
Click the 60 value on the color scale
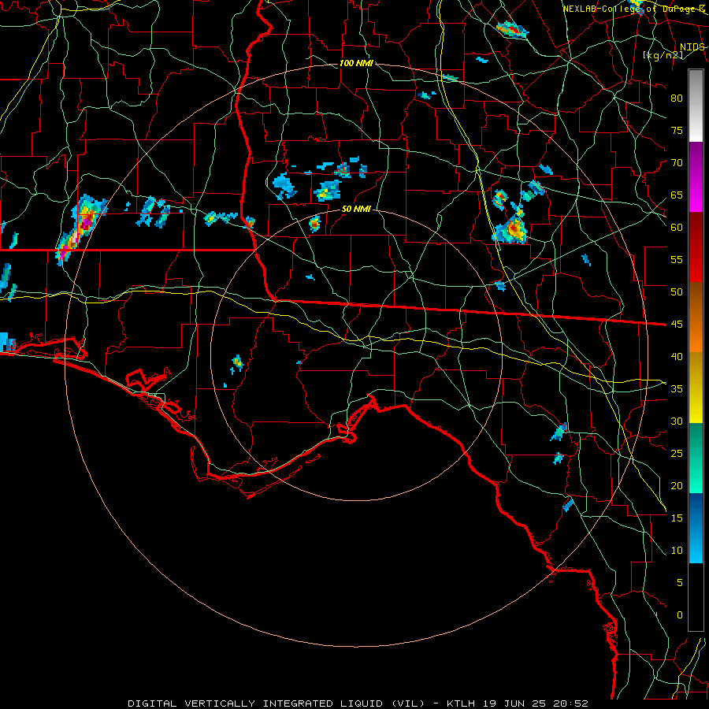coord(677,228)
